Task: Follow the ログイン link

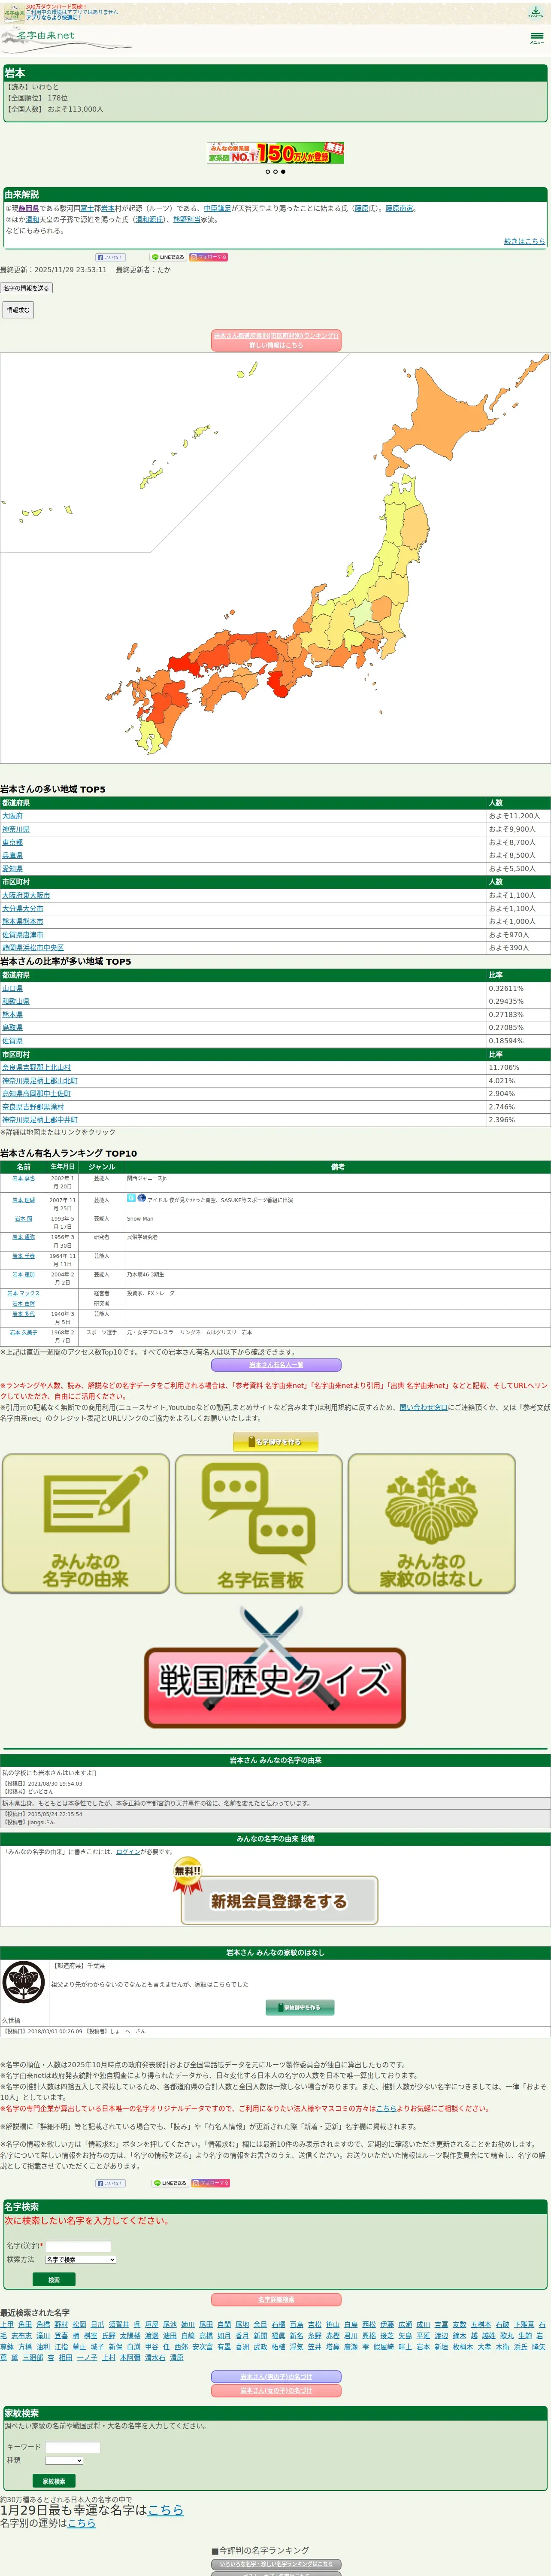Action: (128, 1852)
